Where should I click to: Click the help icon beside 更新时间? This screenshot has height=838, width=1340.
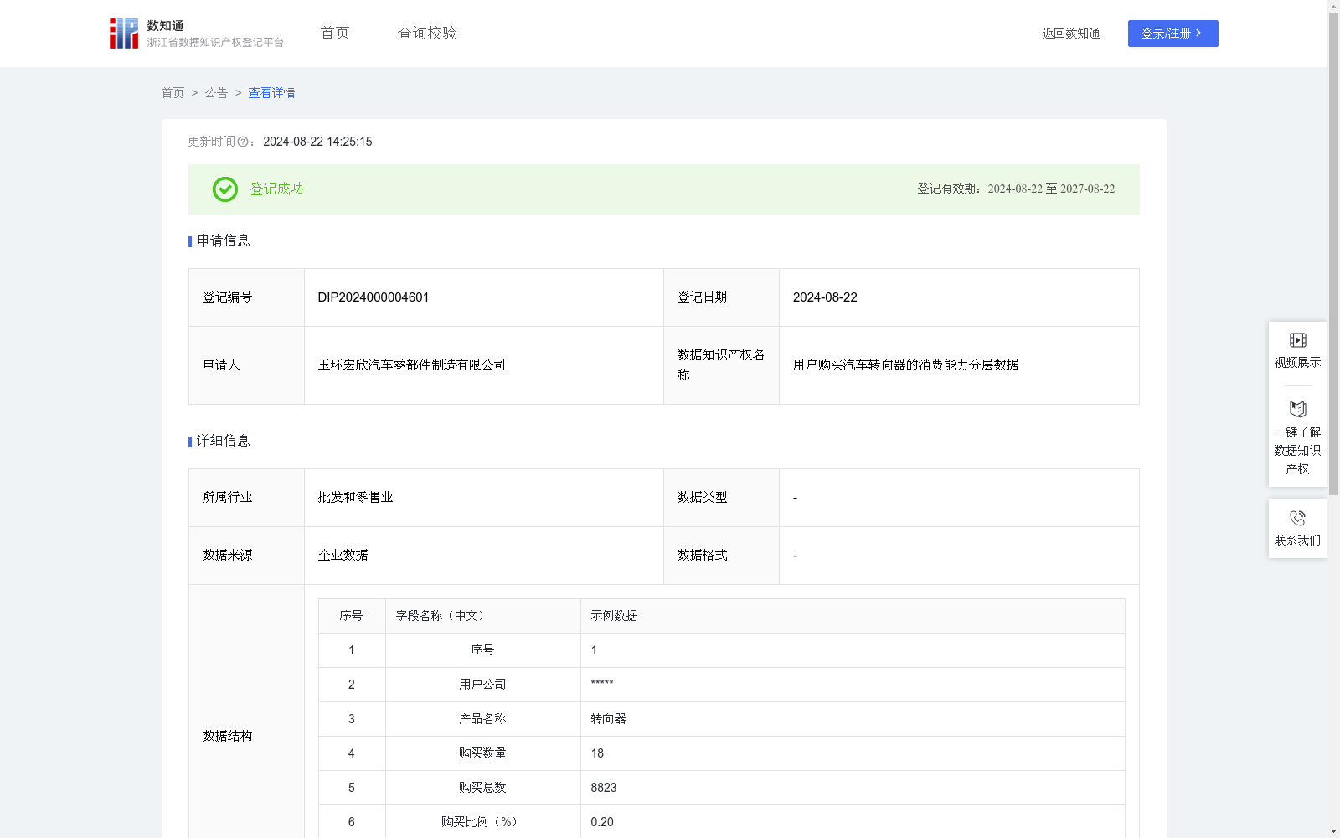coord(243,142)
